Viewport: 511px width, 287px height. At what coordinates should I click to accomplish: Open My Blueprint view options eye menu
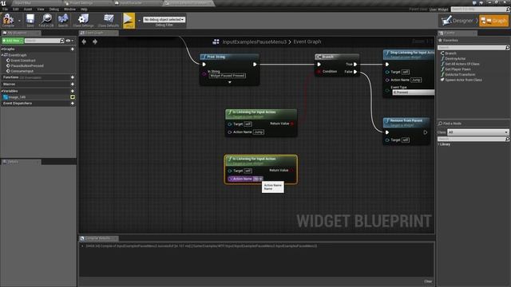click(69, 41)
